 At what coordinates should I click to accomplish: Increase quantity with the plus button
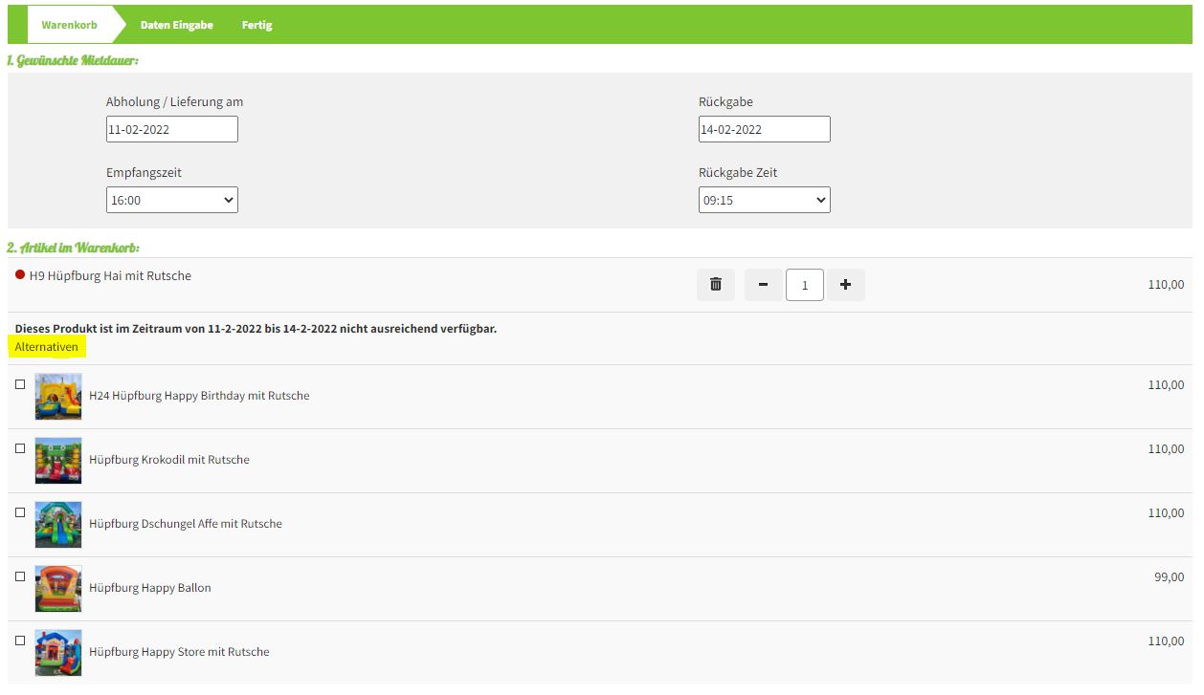coord(845,285)
